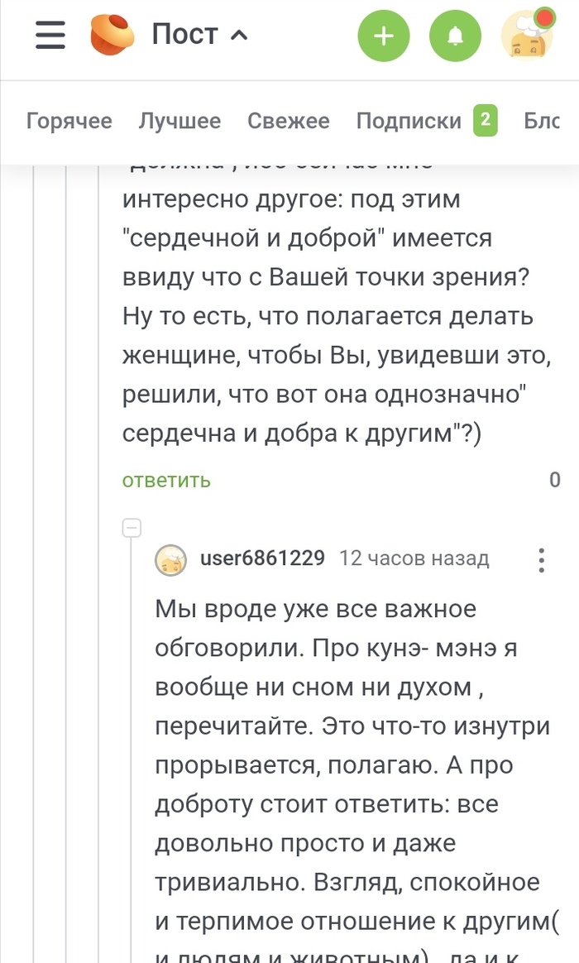This screenshot has width=579, height=963.
Task: Open notifications bell
Action: click(x=455, y=35)
